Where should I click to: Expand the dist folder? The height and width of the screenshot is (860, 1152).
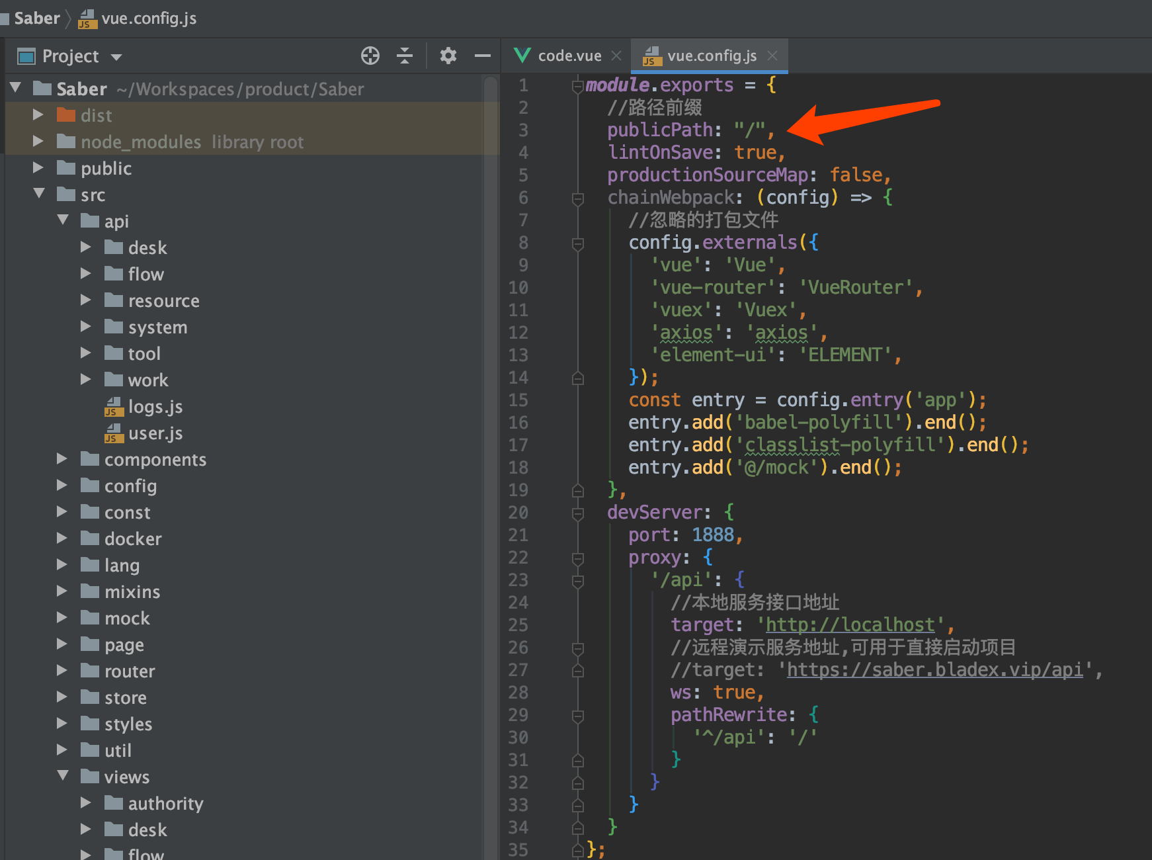(x=38, y=114)
